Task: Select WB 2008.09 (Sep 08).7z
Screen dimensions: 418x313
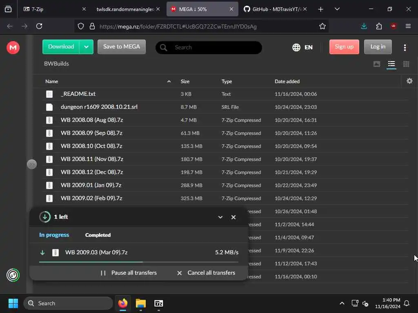Action: click(225, 133)
